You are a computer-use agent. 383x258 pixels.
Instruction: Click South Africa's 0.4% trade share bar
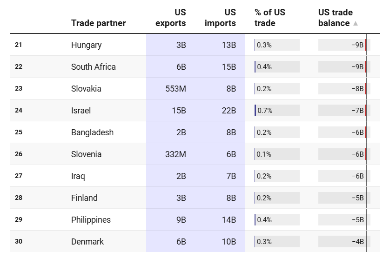point(277,67)
